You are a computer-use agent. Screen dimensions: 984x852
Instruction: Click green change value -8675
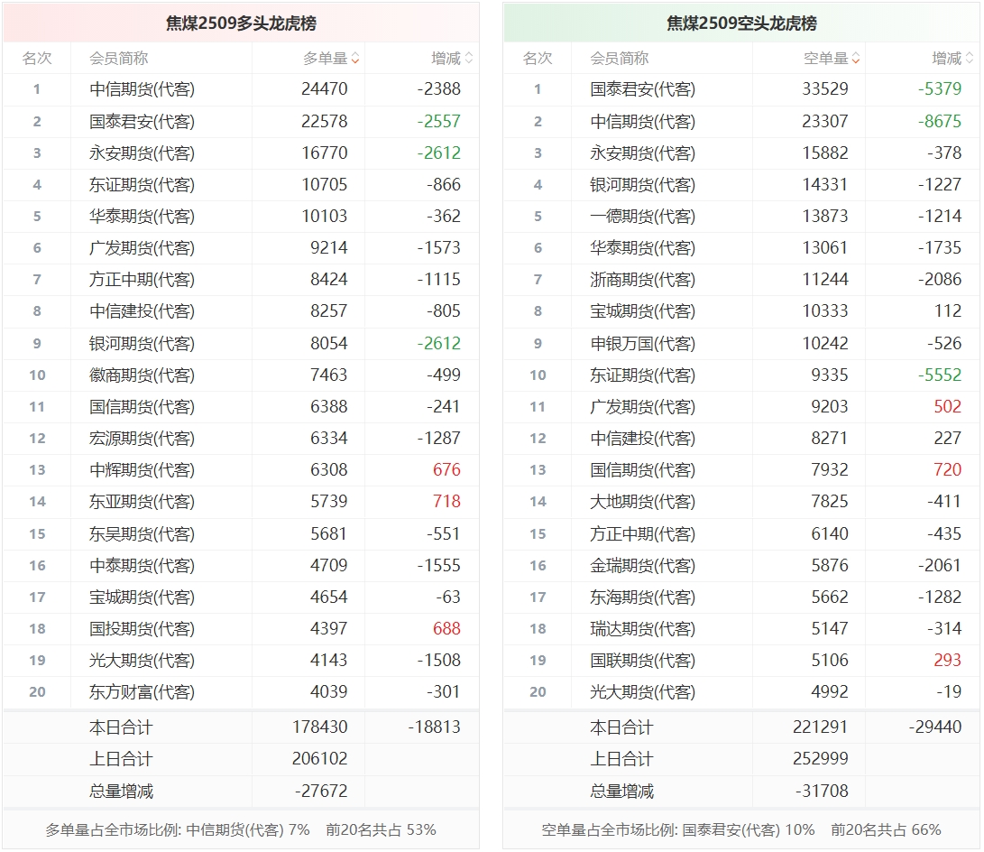[x=940, y=121]
